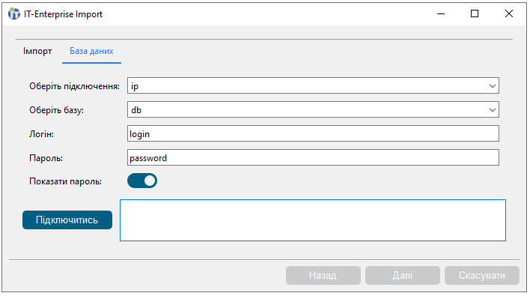530x296 pixels.
Task: Maximize the IT-Enterprise Import window
Action: pyautogui.click(x=475, y=14)
